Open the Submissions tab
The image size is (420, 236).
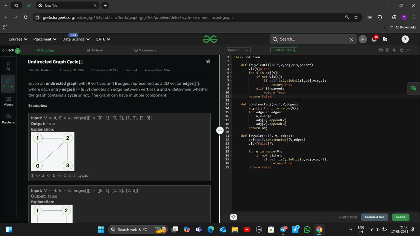click(145, 50)
